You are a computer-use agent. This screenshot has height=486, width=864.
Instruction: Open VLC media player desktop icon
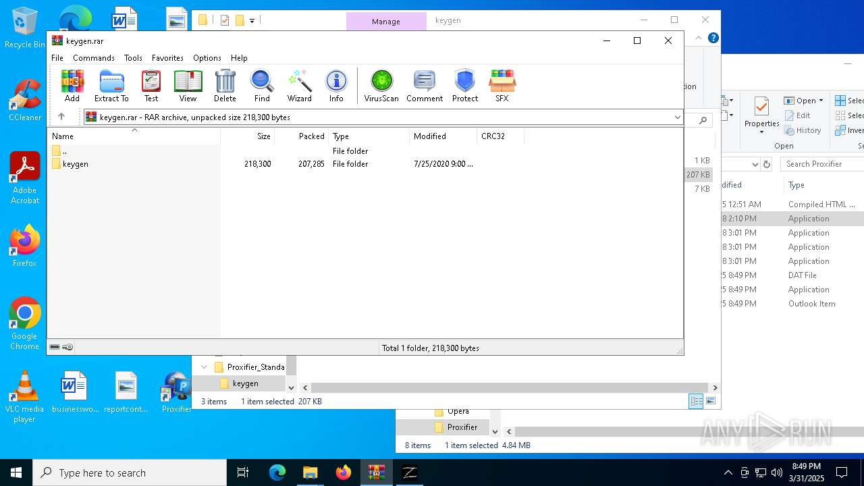25,397
